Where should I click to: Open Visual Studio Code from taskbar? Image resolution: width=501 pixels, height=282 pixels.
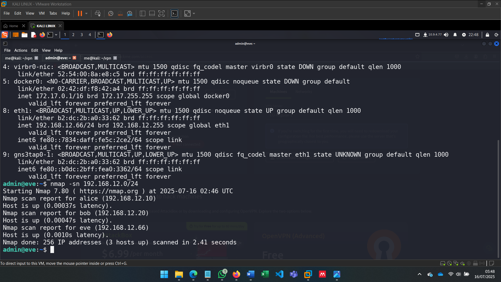tap(279, 274)
